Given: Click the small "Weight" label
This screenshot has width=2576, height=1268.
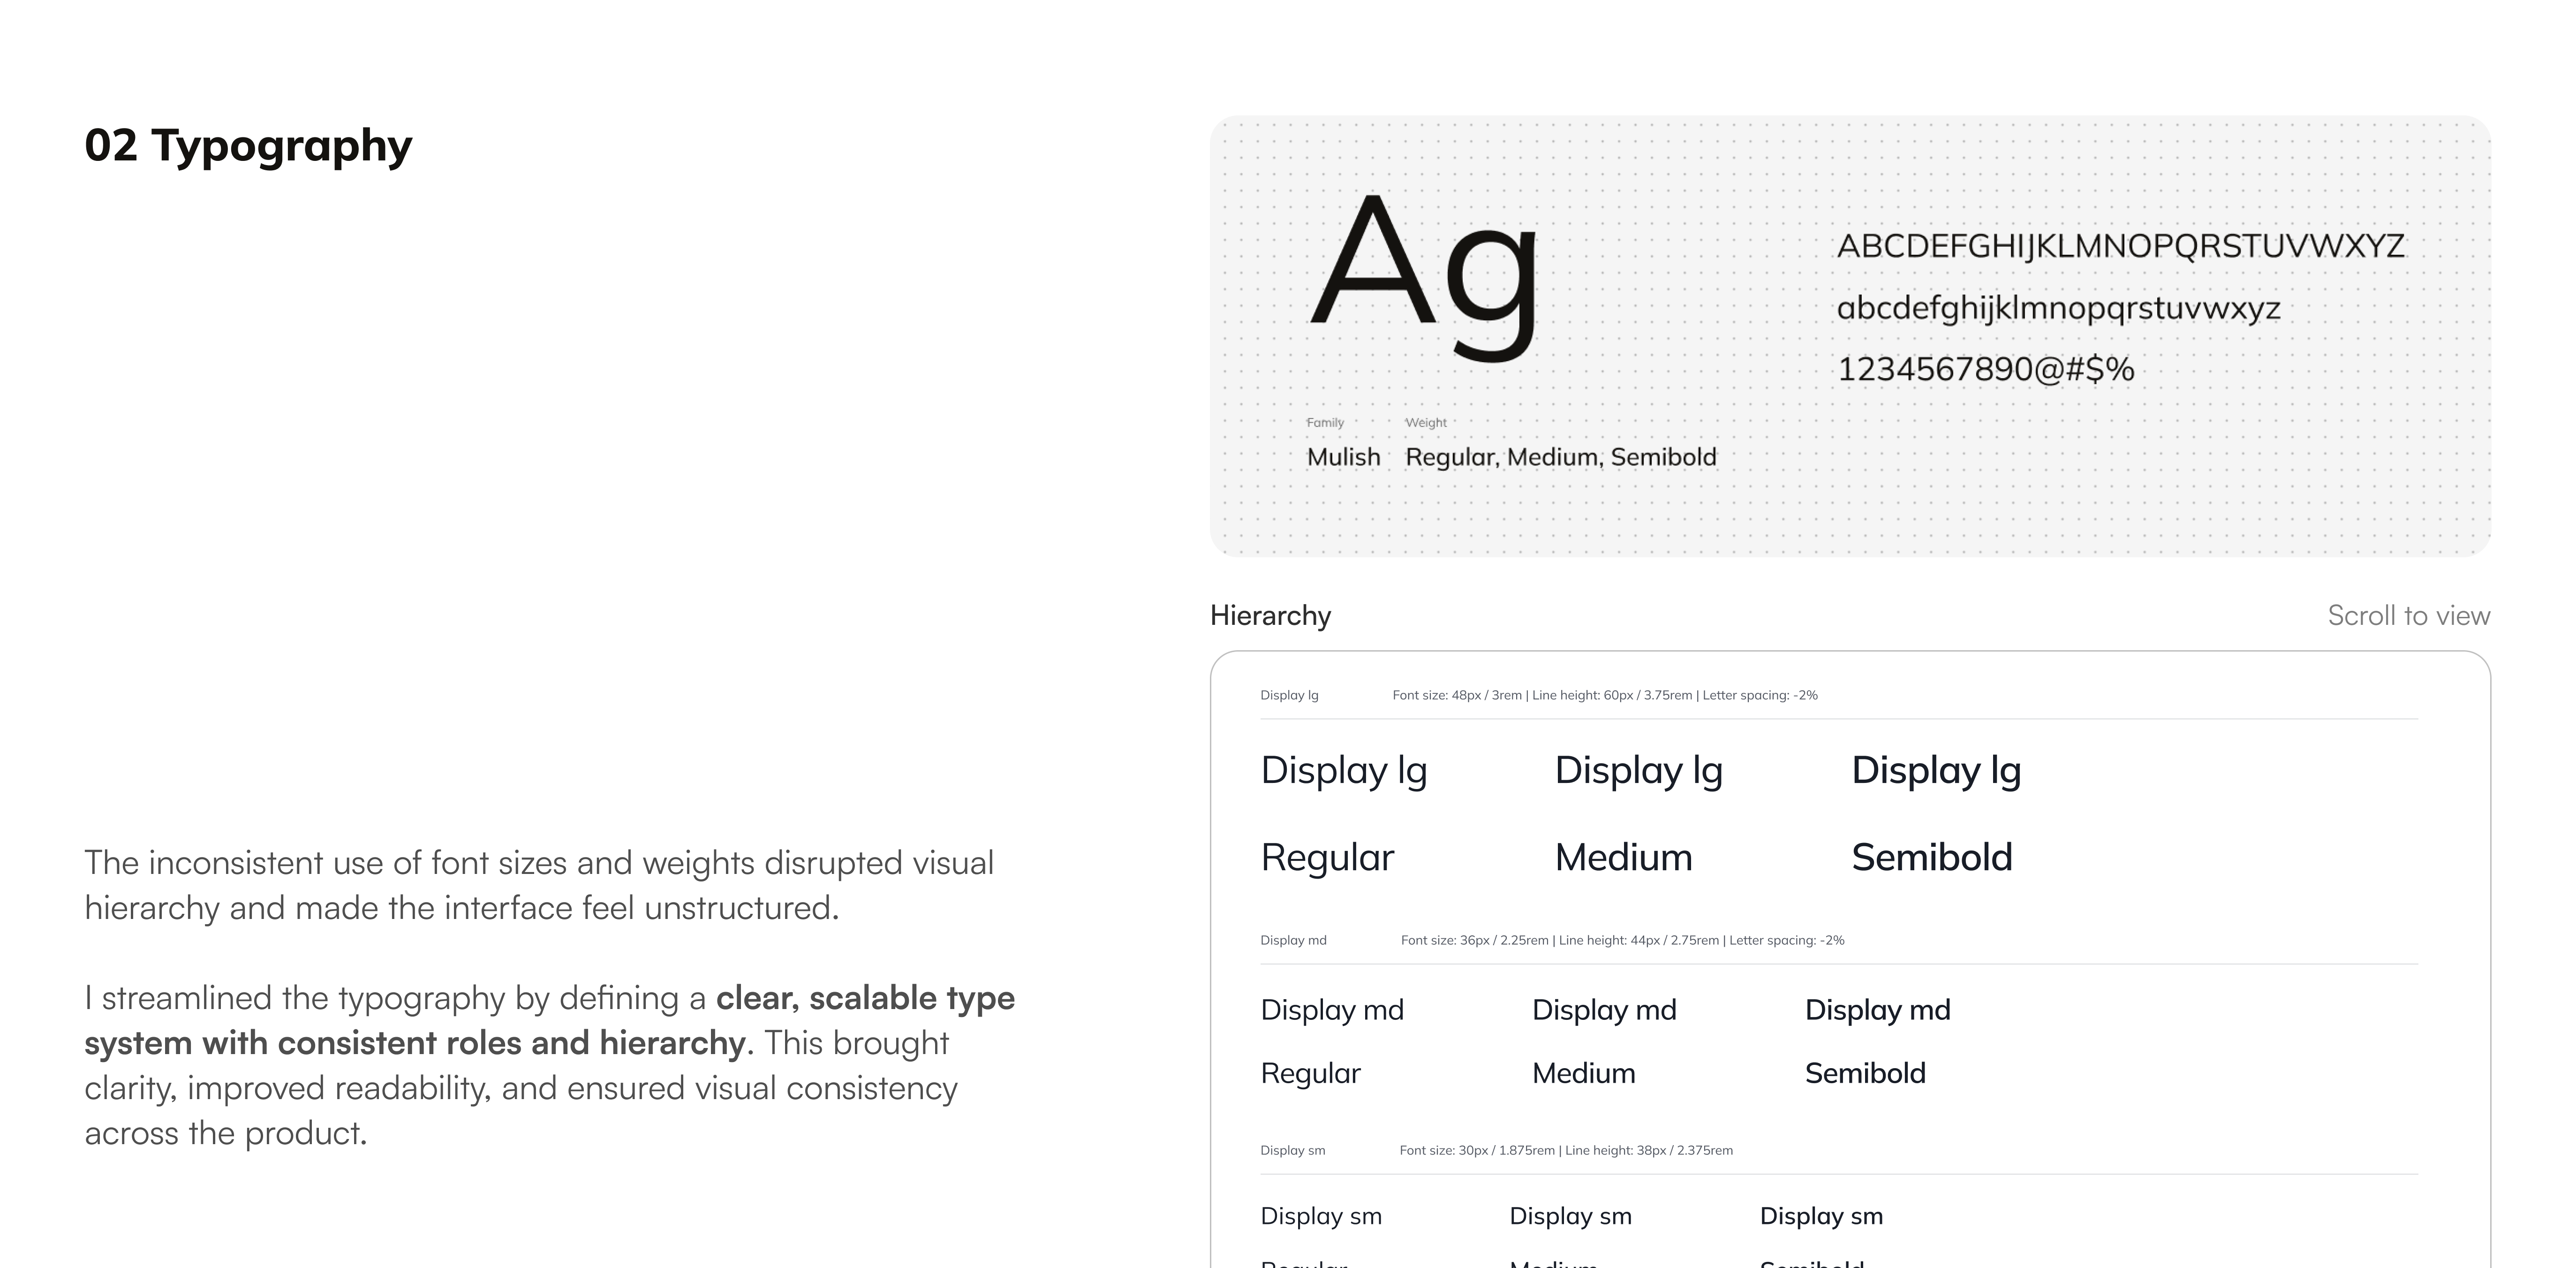Looking at the screenshot, I should [1426, 423].
